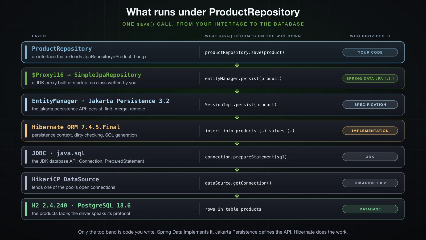Select the "JDBC · java.sql" heading

58,153
